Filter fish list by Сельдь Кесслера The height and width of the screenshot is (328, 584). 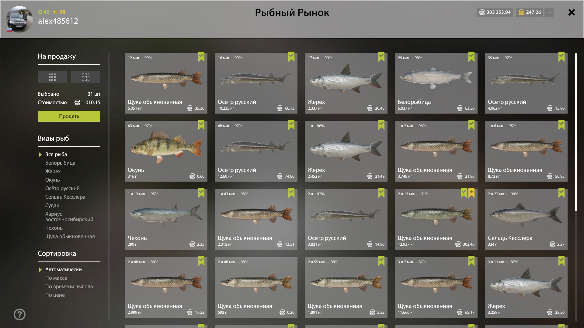(65, 197)
